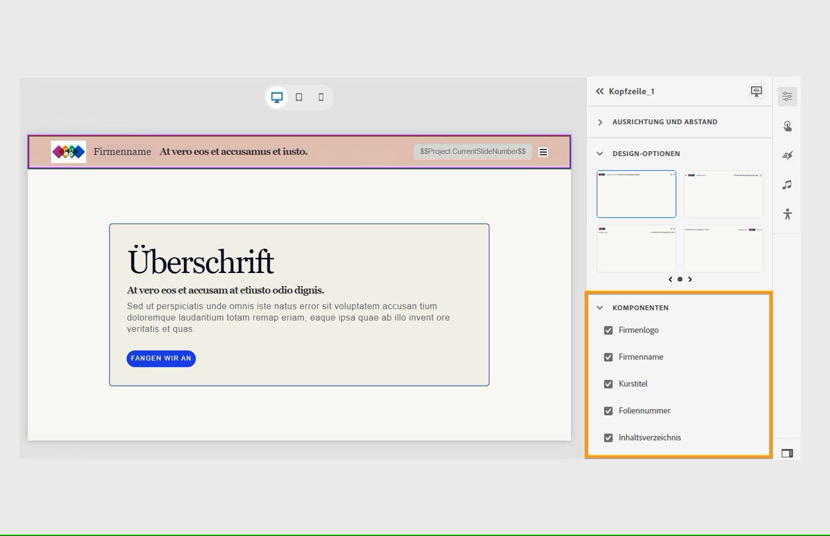Click the hamburger menu in slide header
This screenshot has width=830, height=536.
[543, 152]
